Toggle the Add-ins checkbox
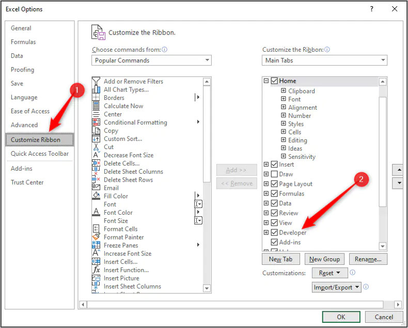Screen dimensions: 408x328 (x=274, y=242)
